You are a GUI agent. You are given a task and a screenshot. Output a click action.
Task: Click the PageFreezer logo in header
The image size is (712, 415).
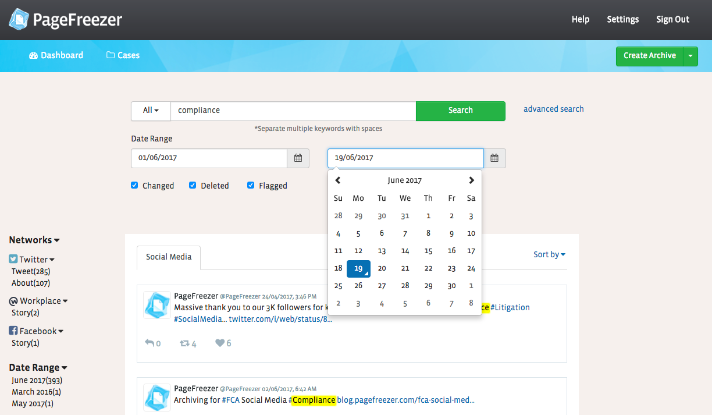(x=65, y=20)
